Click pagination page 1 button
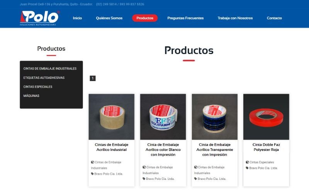This screenshot has width=309, height=193. point(93,78)
